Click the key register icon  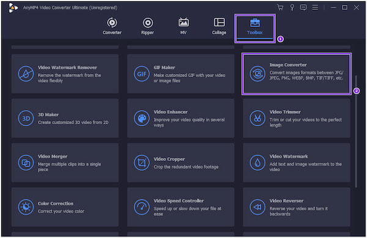(292, 7)
